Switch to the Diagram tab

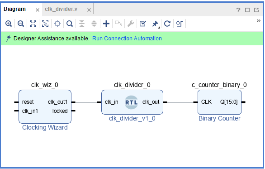(x=15, y=9)
